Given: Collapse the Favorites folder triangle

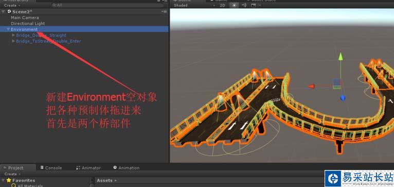Looking at the screenshot, I should click(x=3, y=180).
